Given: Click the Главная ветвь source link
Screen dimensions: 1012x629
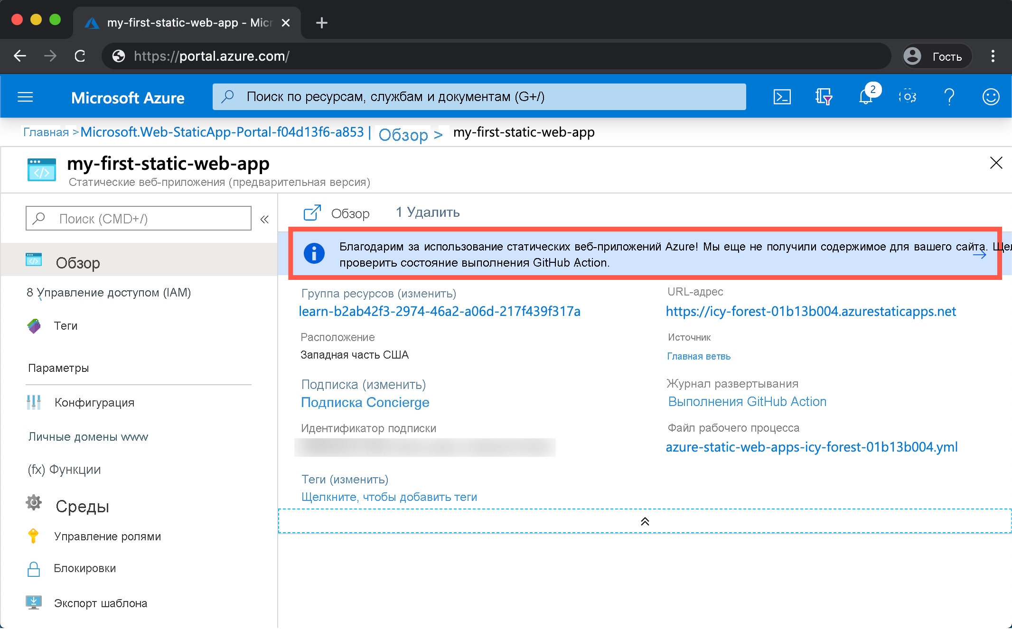Looking at the screenshot, I should coord(699,356).
